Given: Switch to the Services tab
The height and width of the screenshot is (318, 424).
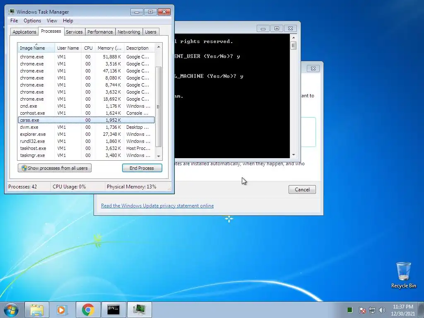Looking at the screenshot, I should (x=74, y=31).
